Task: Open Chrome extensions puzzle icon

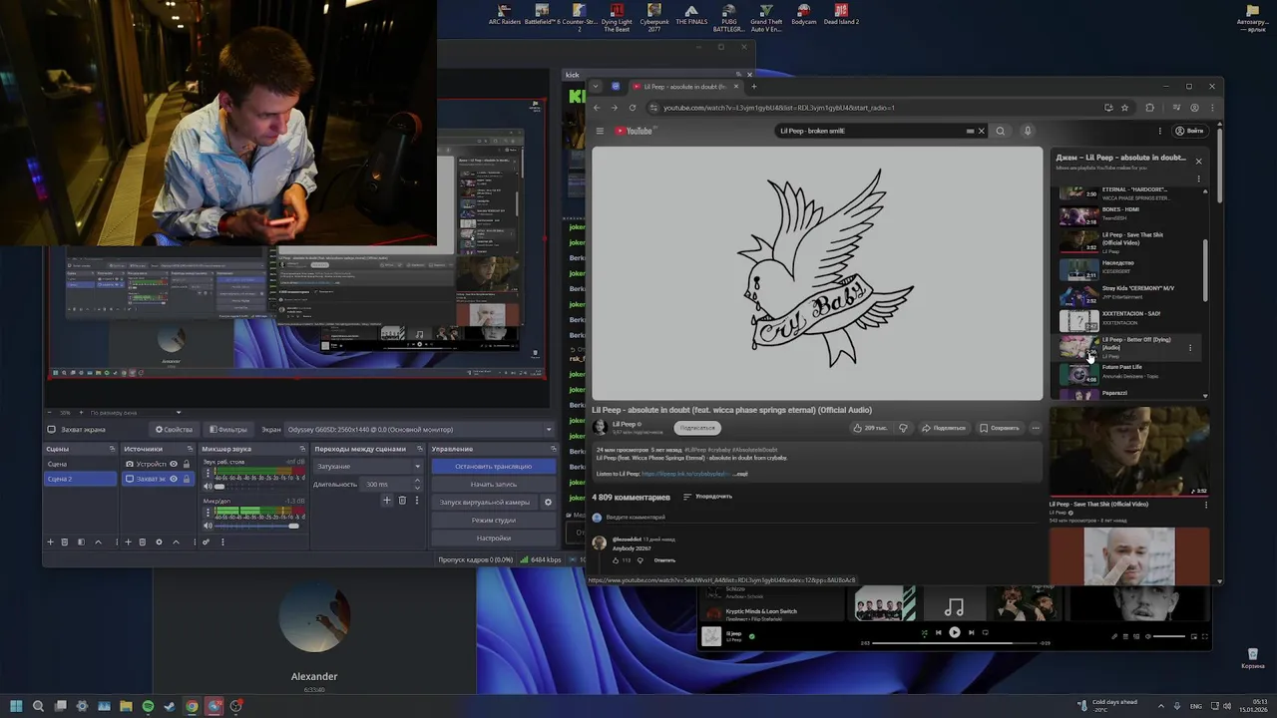Action: point(1150,108)
